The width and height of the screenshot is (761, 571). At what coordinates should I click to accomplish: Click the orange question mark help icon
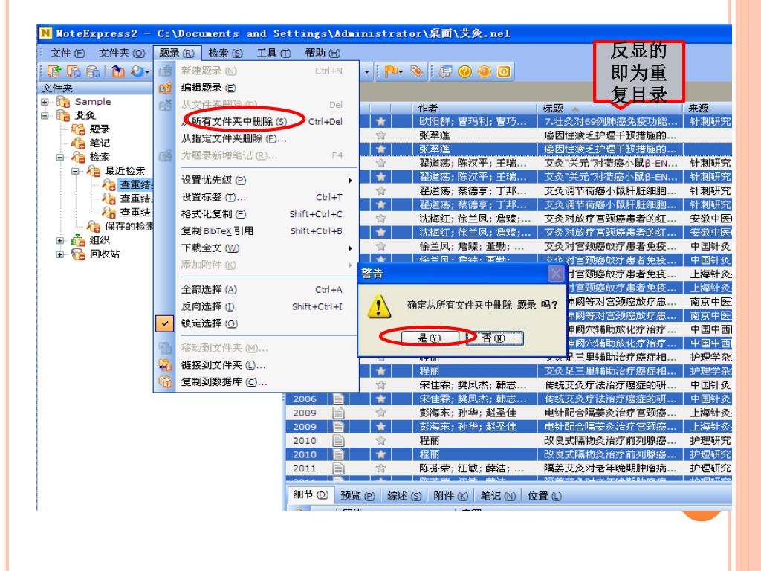pos(465,72)
